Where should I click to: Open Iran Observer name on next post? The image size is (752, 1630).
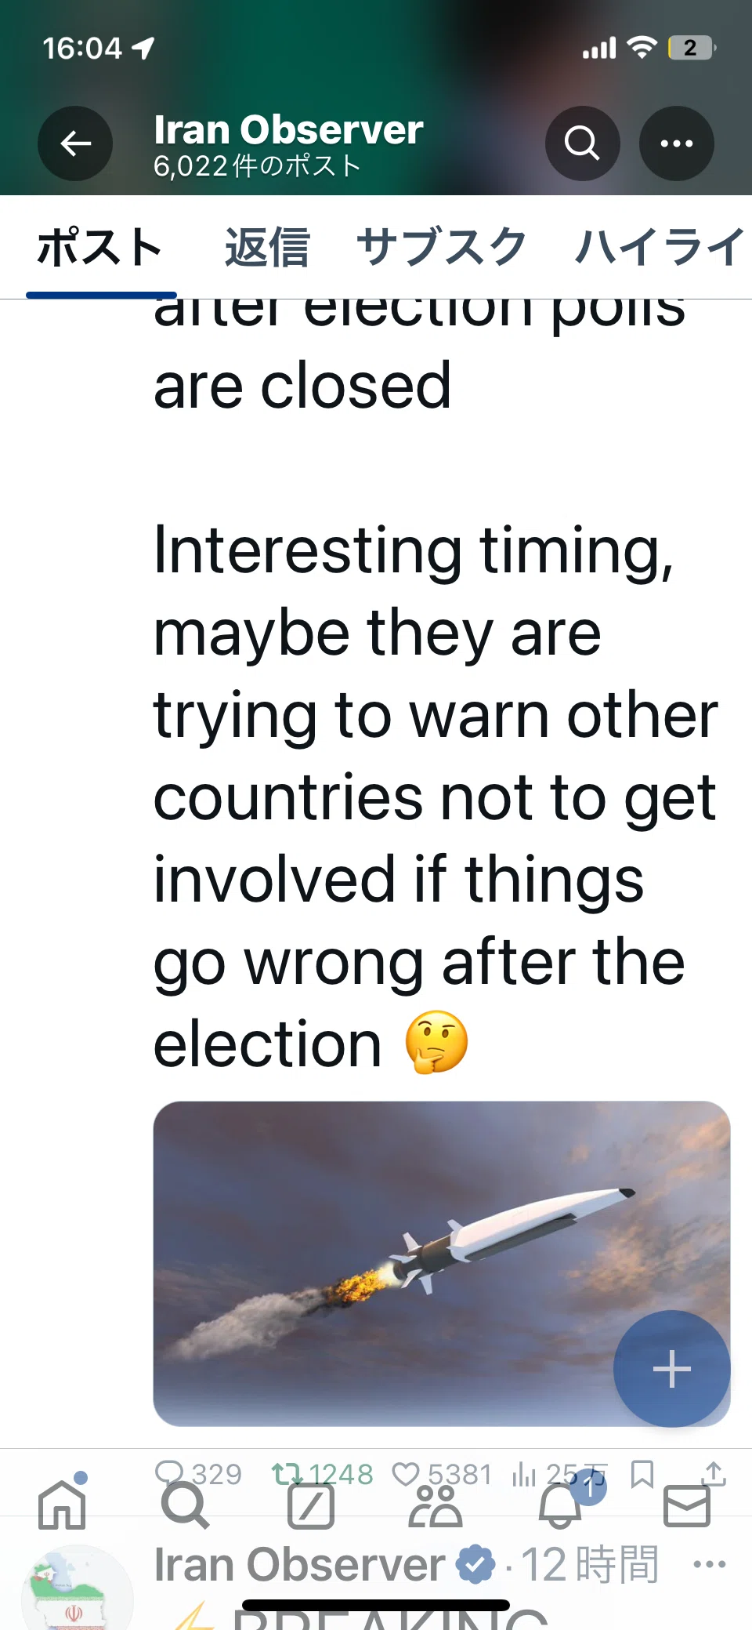(x=299, y=1565)
